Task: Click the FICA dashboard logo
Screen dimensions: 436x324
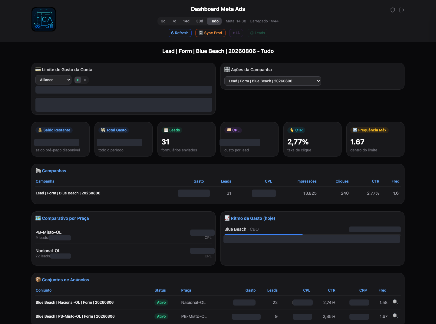Action: [44, 19]
